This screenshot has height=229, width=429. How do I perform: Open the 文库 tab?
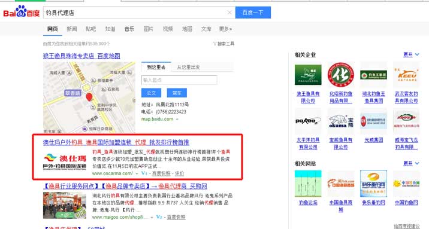206,29
